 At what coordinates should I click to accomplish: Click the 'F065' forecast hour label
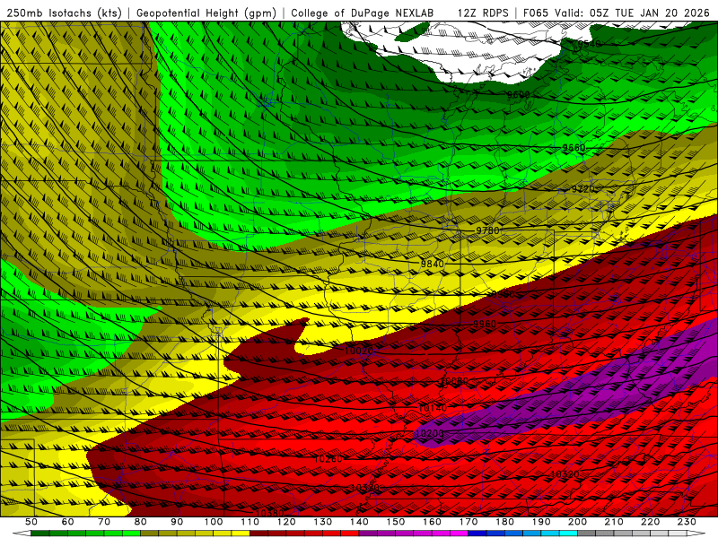[536, 13]
